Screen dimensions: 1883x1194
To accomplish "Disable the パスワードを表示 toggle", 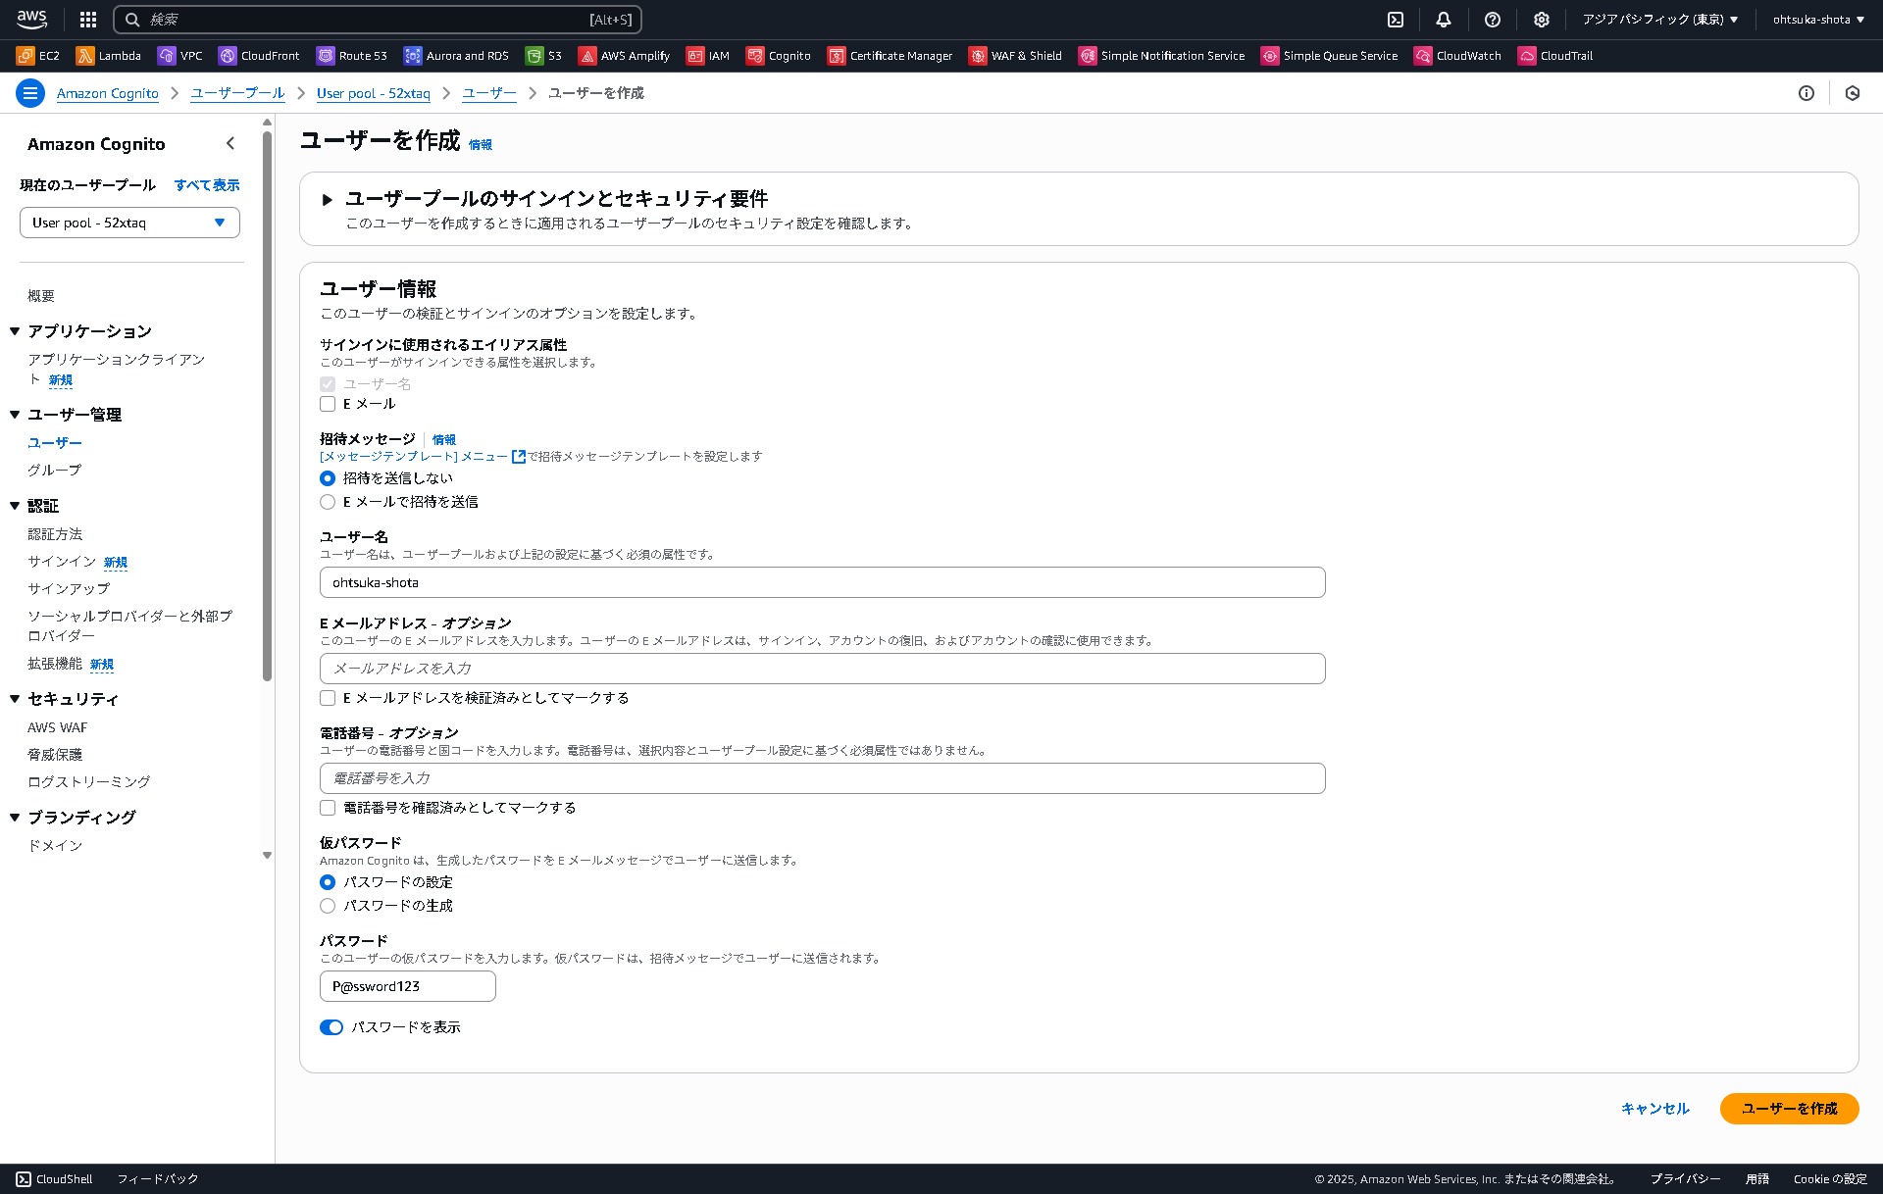I will point(331,1027).
